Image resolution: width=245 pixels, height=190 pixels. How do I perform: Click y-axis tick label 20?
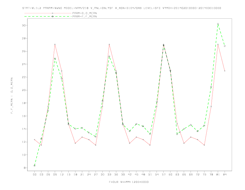[x=24, y=90]
